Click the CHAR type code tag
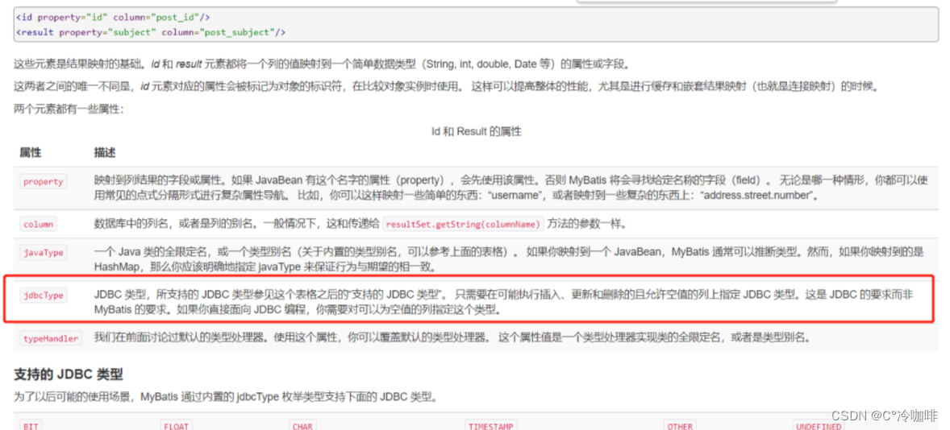Screen dimensions: 950x430 302,426
